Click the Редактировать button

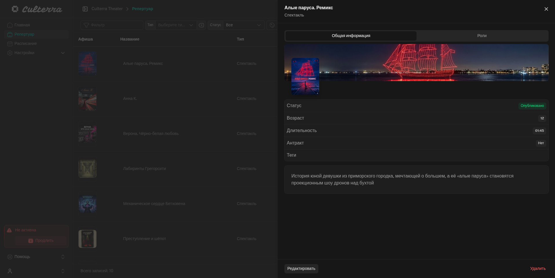pos(301,268)
